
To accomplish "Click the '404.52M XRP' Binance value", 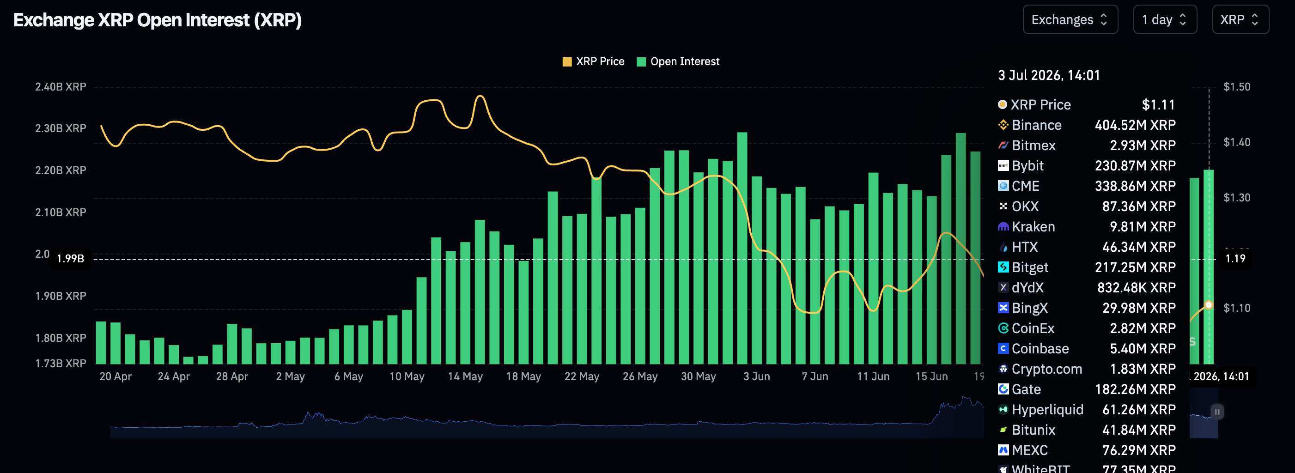I will [x=1135, y=125].
